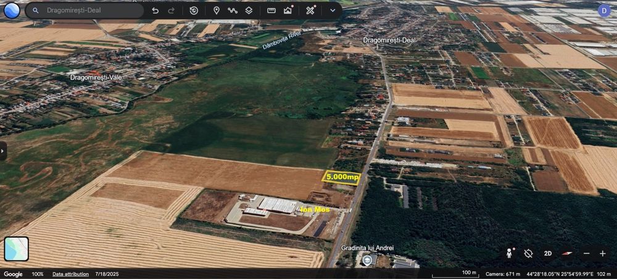Focus the Dragomirești-Deal search field
Screen dimensions: 617x279
pos(85,10)
